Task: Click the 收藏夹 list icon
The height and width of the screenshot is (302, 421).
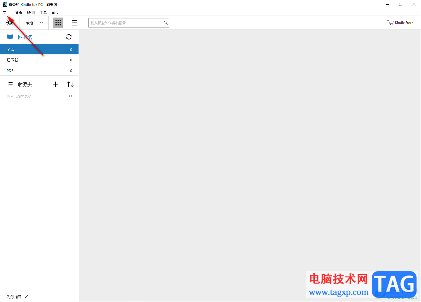Action: tap(10, 84)
